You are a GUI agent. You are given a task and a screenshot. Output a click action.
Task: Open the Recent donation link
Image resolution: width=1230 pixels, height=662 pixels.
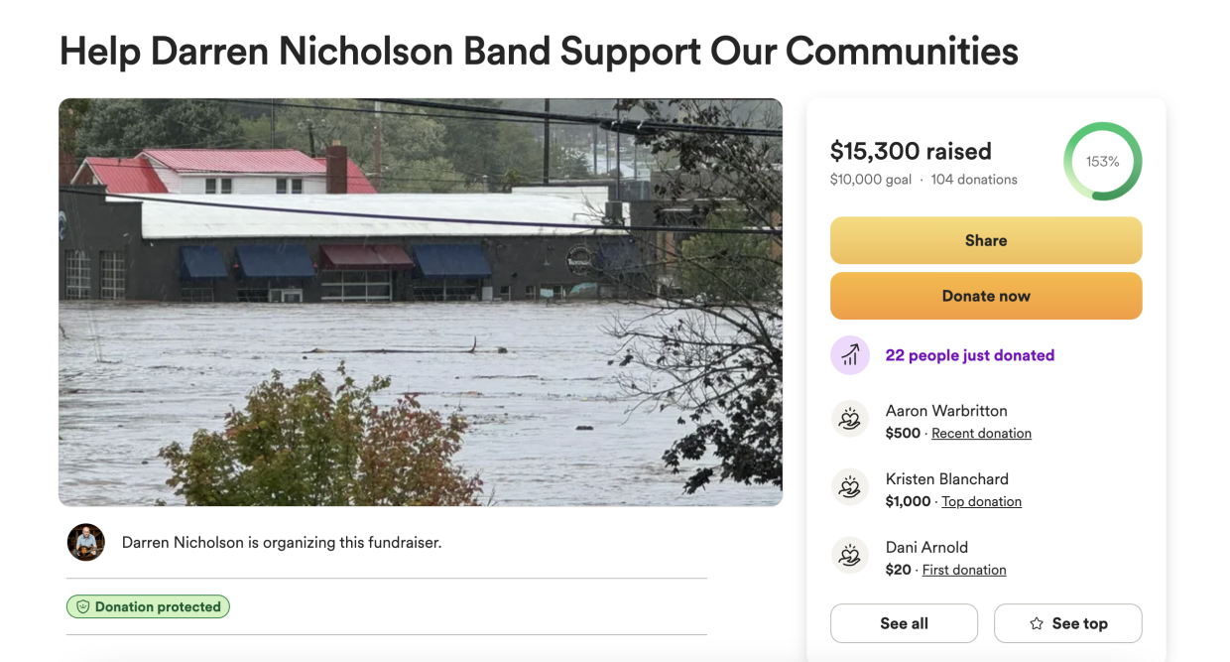(981, 434)
